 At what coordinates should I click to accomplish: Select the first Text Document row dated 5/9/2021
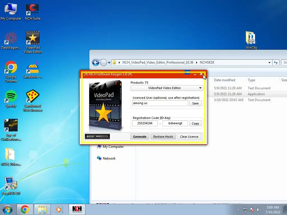247,88
